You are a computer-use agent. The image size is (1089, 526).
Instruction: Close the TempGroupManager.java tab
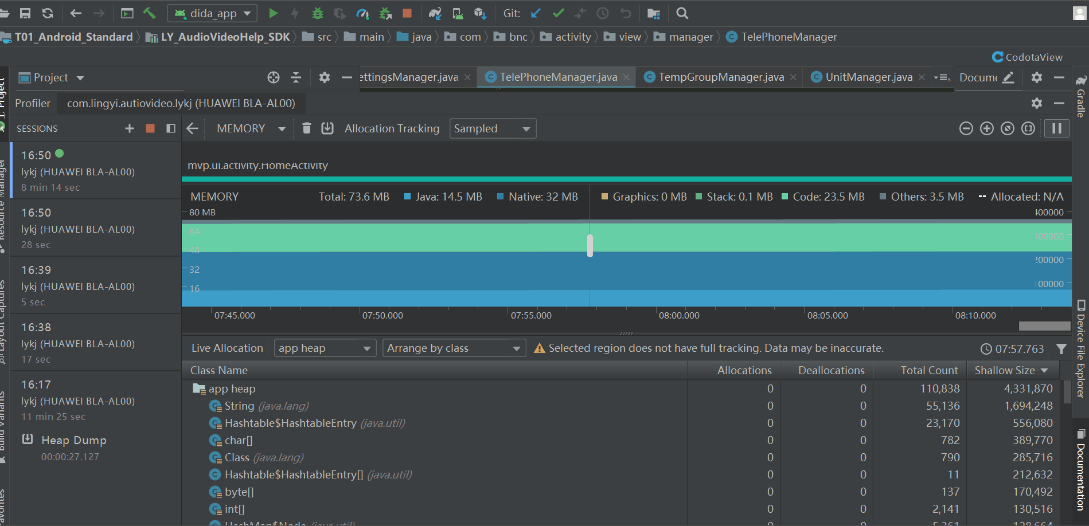pyautogui.click(x=793, y=77)
